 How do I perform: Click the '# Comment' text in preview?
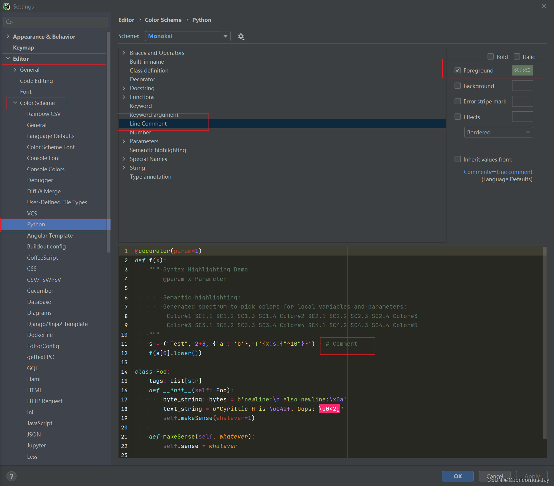[x=341, y=344]
